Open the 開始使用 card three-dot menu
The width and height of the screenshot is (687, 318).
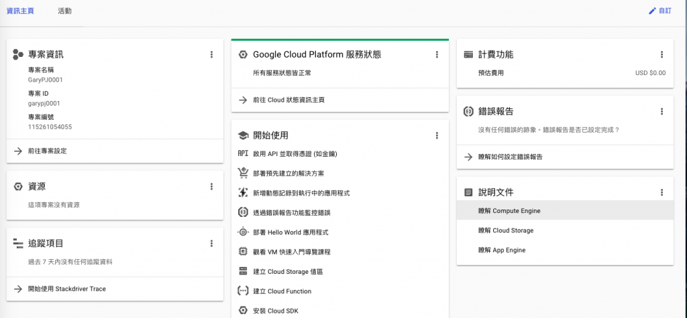click(437, 135)
